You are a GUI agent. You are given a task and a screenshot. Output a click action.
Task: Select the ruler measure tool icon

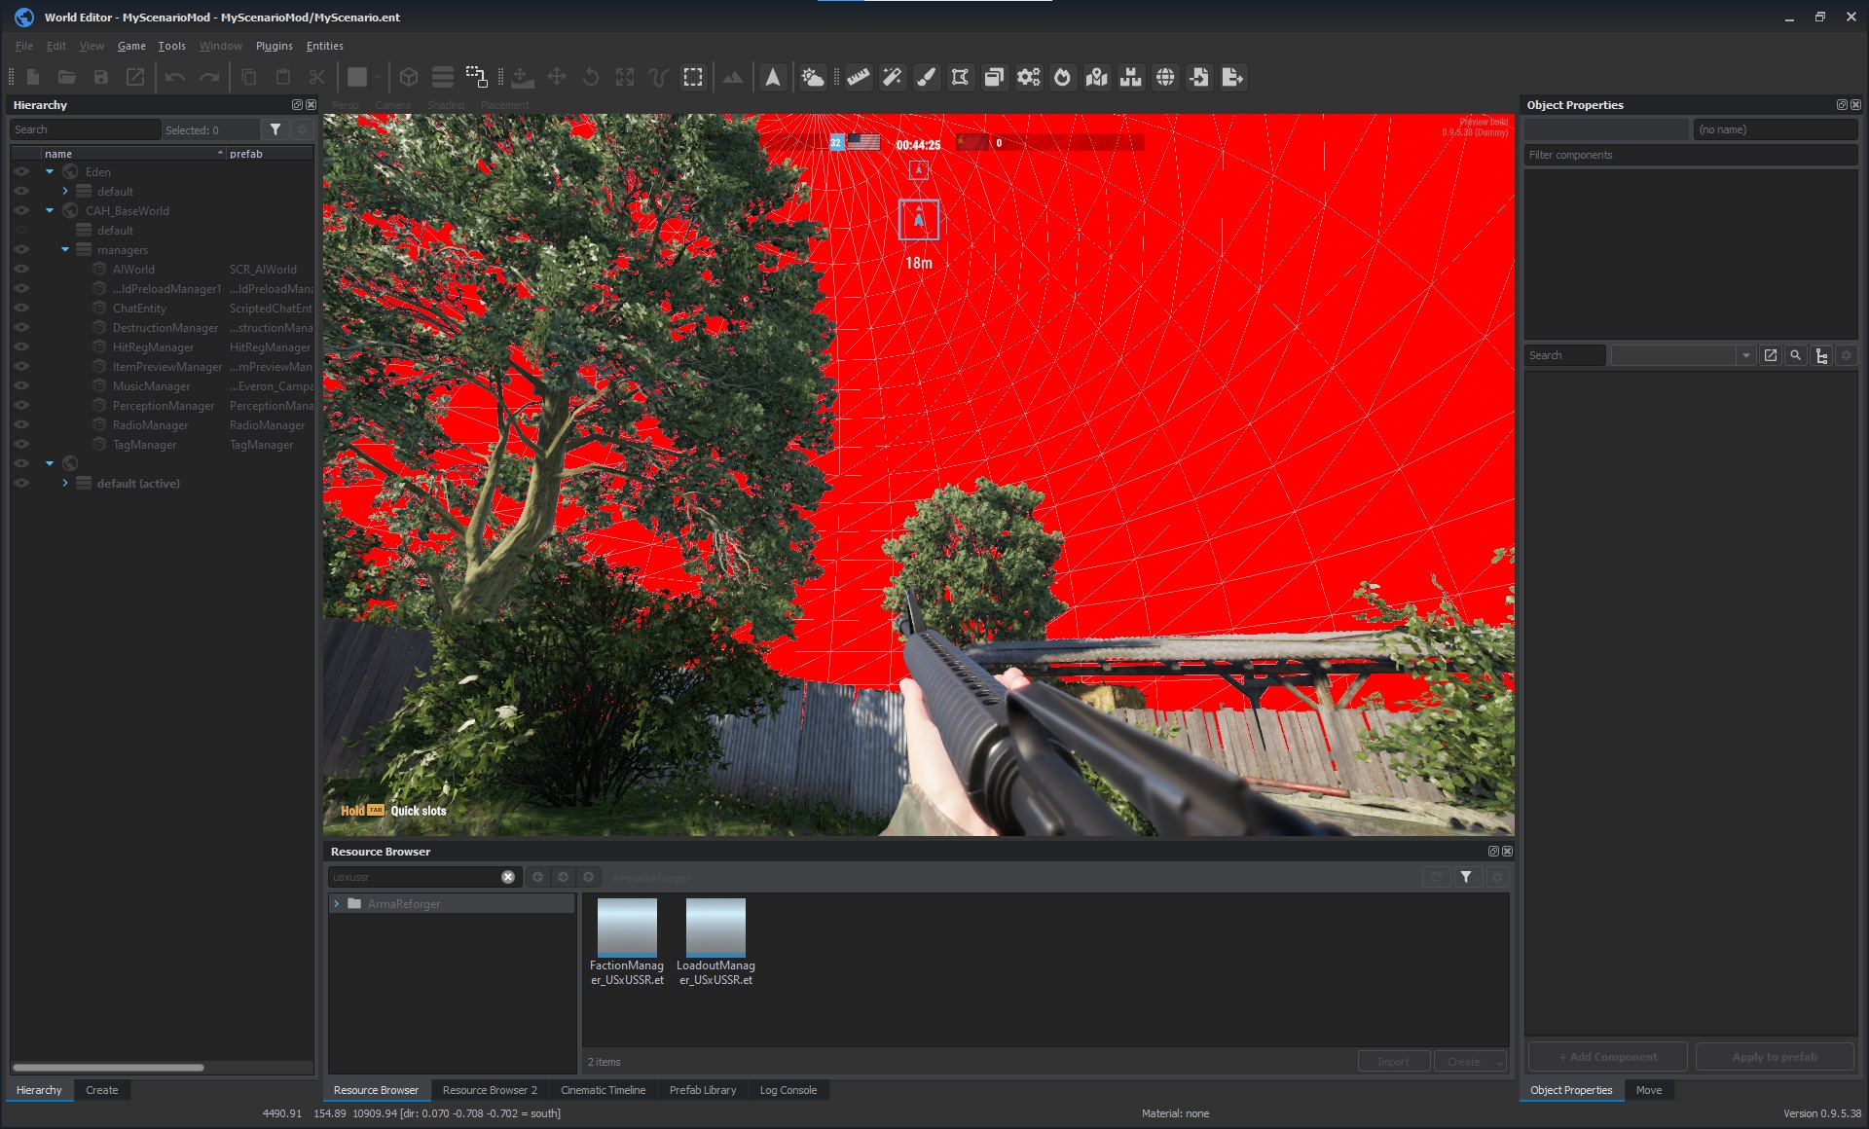click(858, 78)
